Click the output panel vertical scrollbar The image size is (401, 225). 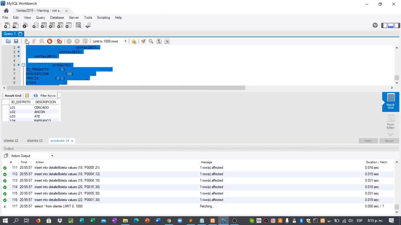tap(397, 207)
